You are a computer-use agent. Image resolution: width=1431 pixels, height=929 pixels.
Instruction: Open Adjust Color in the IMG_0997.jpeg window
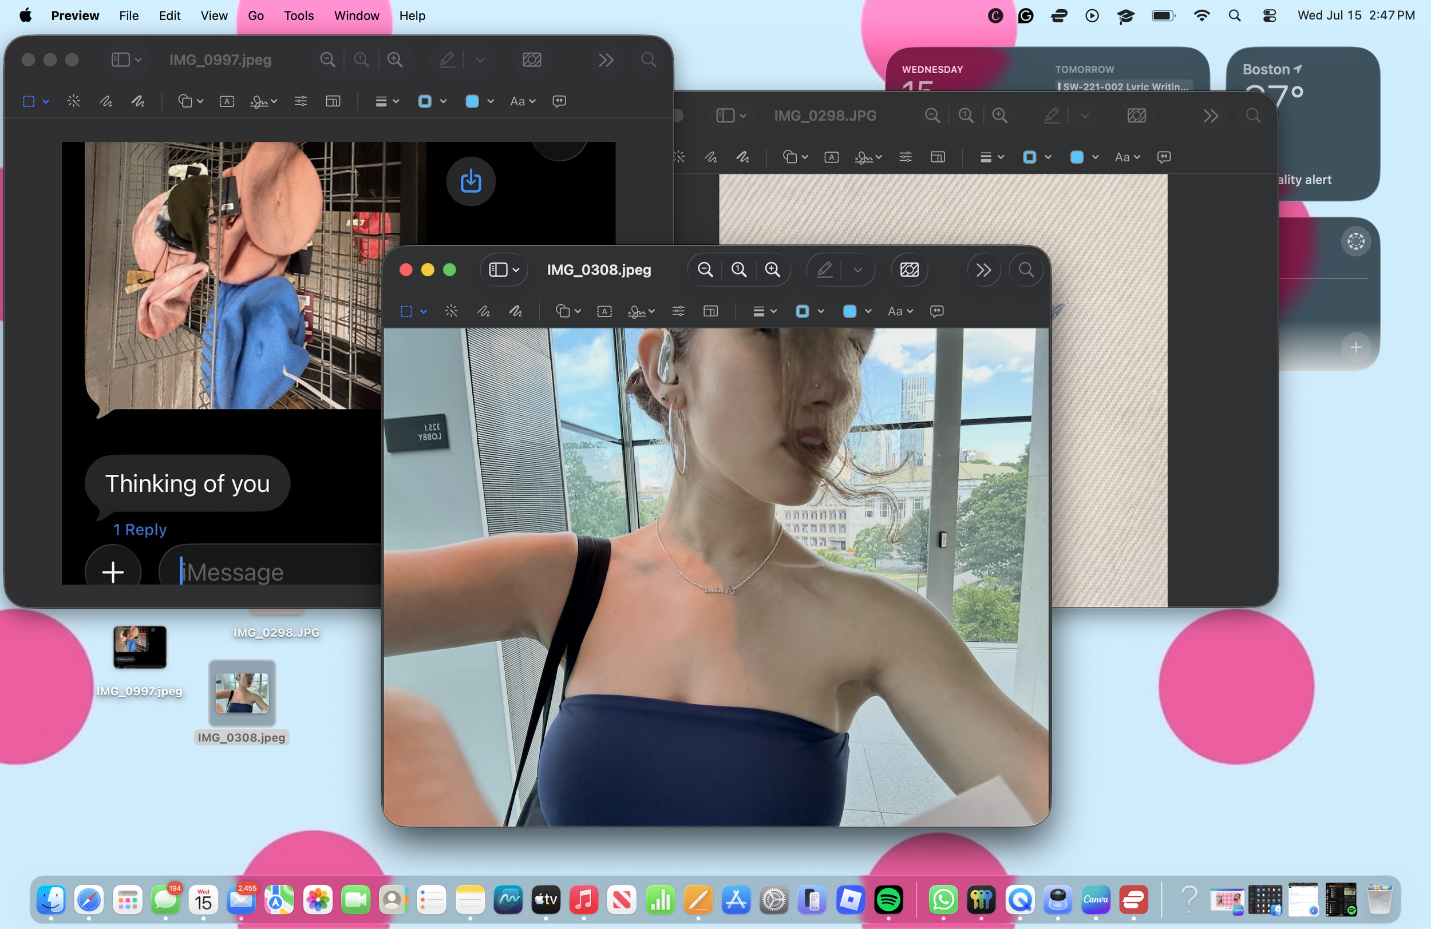(301, 101)
